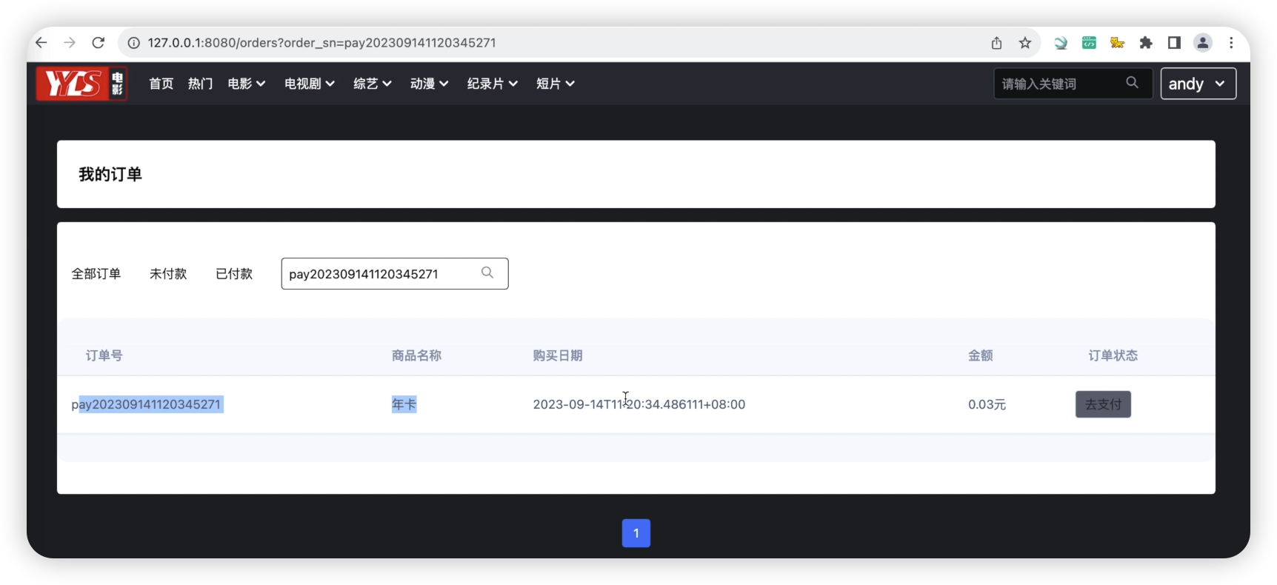Toggle the browser side panel icon
This screenshot has height=585, width=1277.
click(x=1174, y=43)
